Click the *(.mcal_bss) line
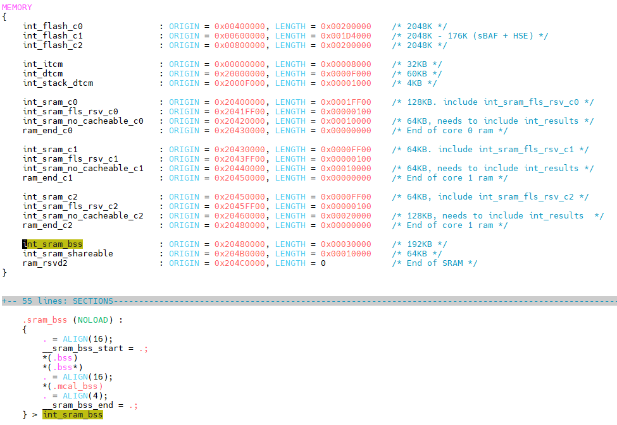 (73, 386)
